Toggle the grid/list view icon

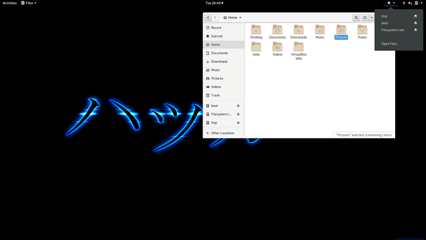tap(365, 18)
